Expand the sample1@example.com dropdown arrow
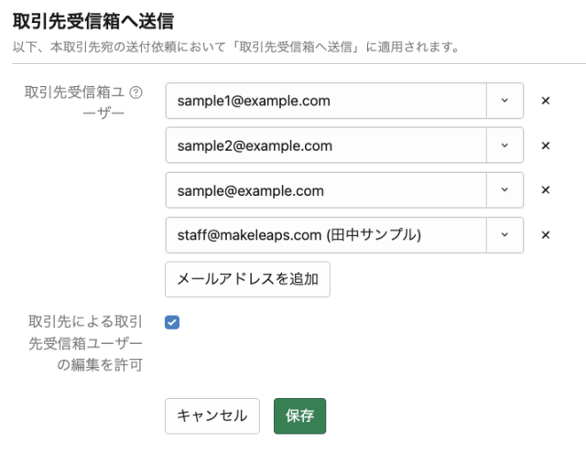 (x=505, y=101)
